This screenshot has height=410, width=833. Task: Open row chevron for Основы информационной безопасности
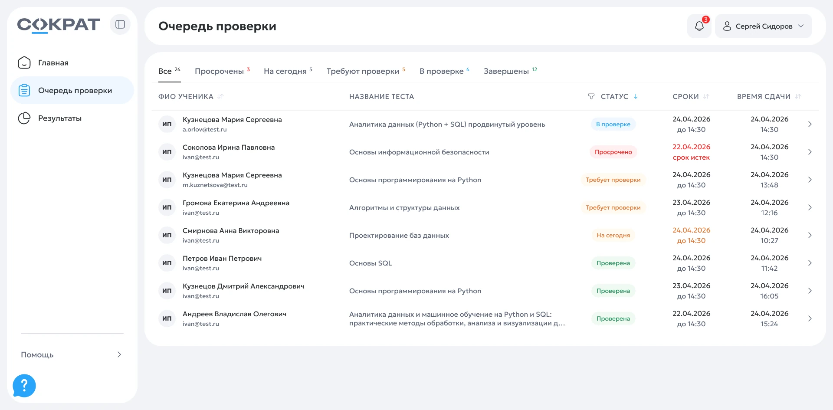[x=810, y=152]
